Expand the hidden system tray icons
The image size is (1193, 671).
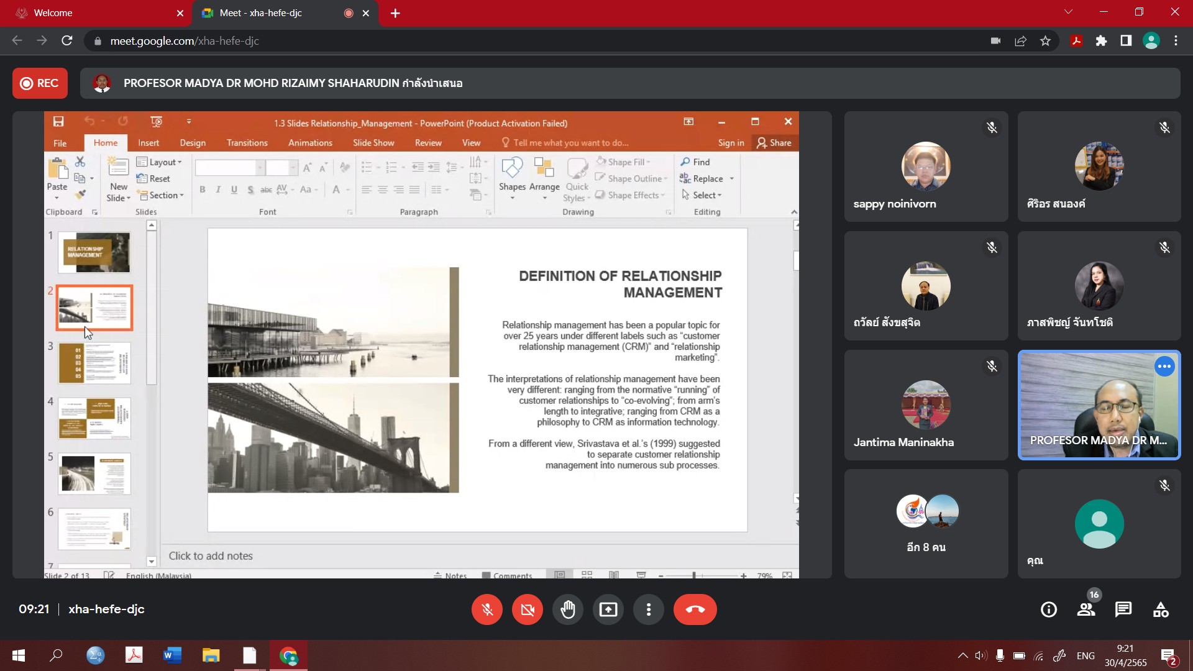pyautogui.click(x=962, y=655)
